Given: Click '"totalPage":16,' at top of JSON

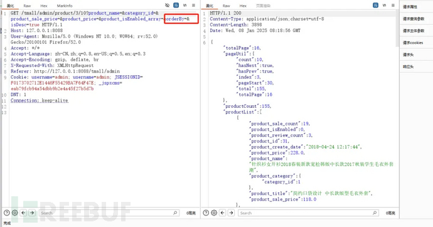Looking at the screenshot, I should click(242, 48).
